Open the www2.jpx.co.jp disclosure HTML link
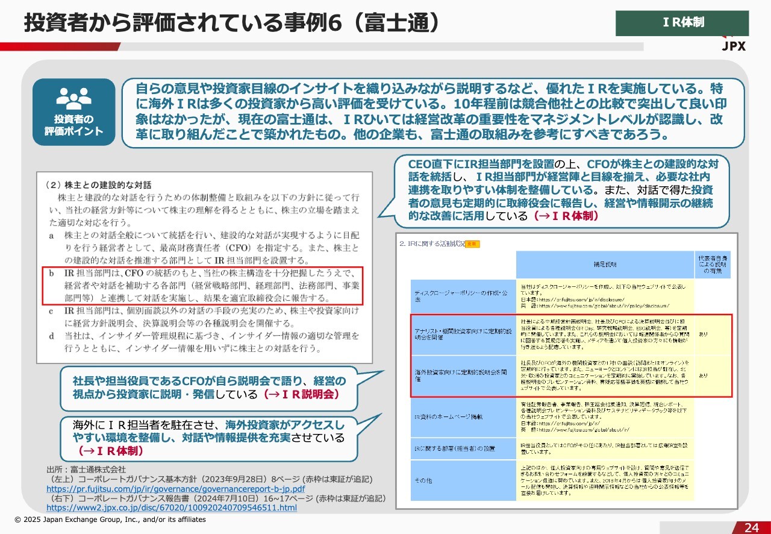 tap(171, 507)
